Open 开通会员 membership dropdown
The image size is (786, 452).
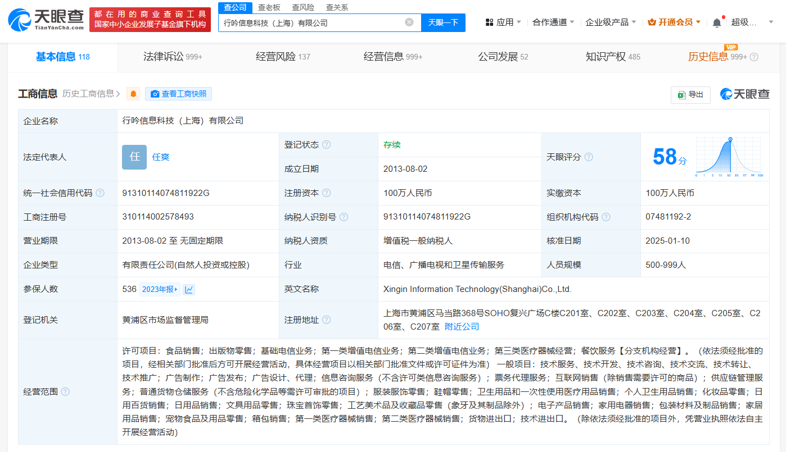pos(674,22)
